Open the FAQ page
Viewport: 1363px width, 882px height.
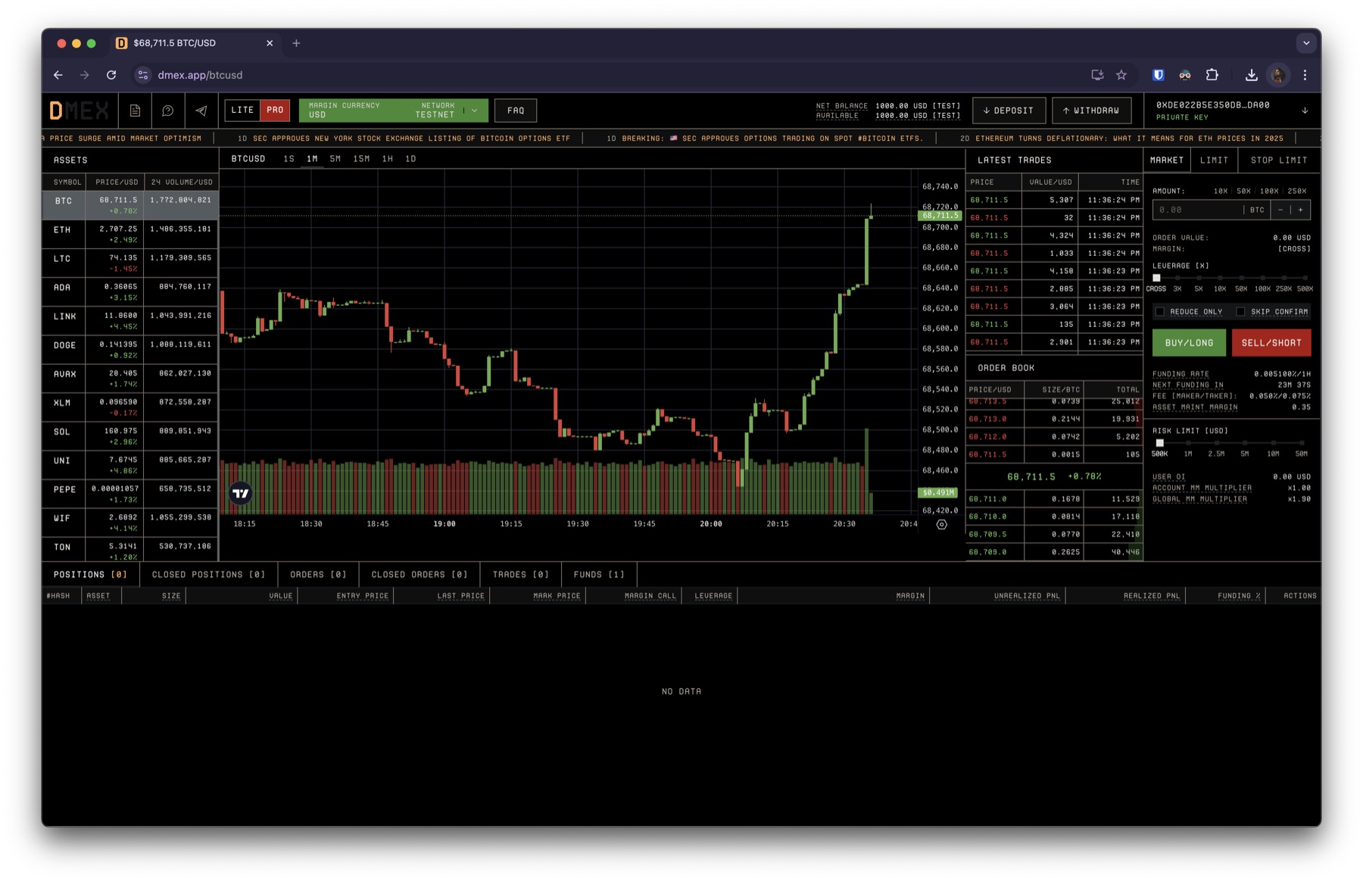click(516, 111)
